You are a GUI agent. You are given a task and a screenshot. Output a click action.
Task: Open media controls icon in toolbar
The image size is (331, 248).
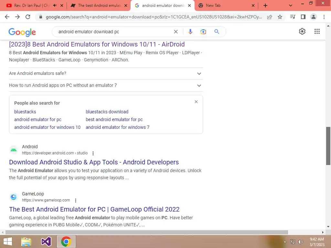pos(293,17)
